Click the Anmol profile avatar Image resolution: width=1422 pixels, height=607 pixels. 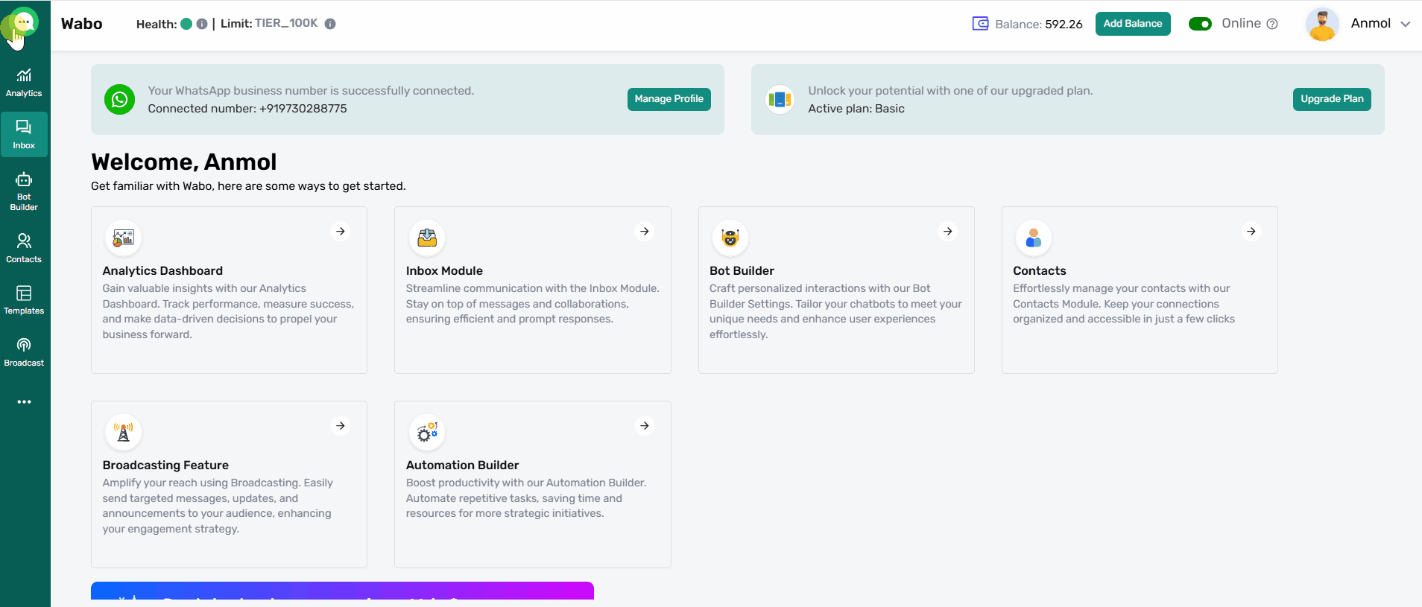[x=1322, y=25]
